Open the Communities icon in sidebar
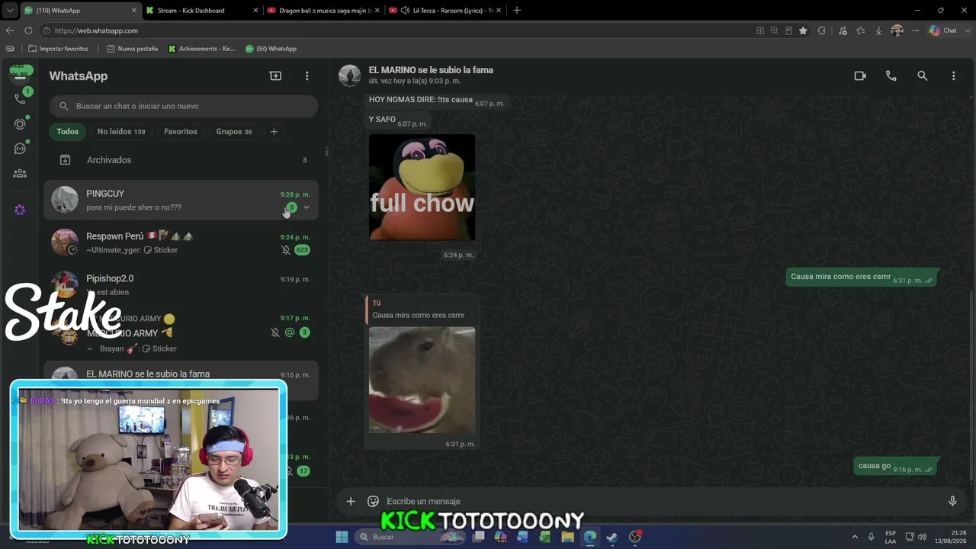 20,174
